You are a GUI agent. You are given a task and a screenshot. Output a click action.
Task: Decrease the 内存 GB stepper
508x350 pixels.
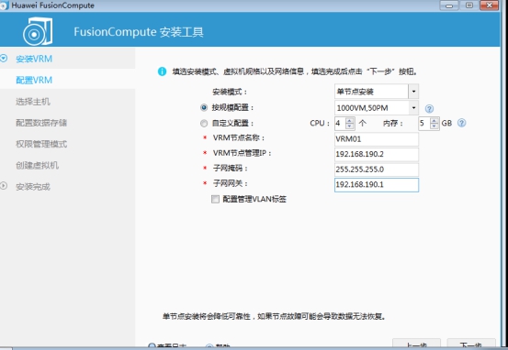435,126
